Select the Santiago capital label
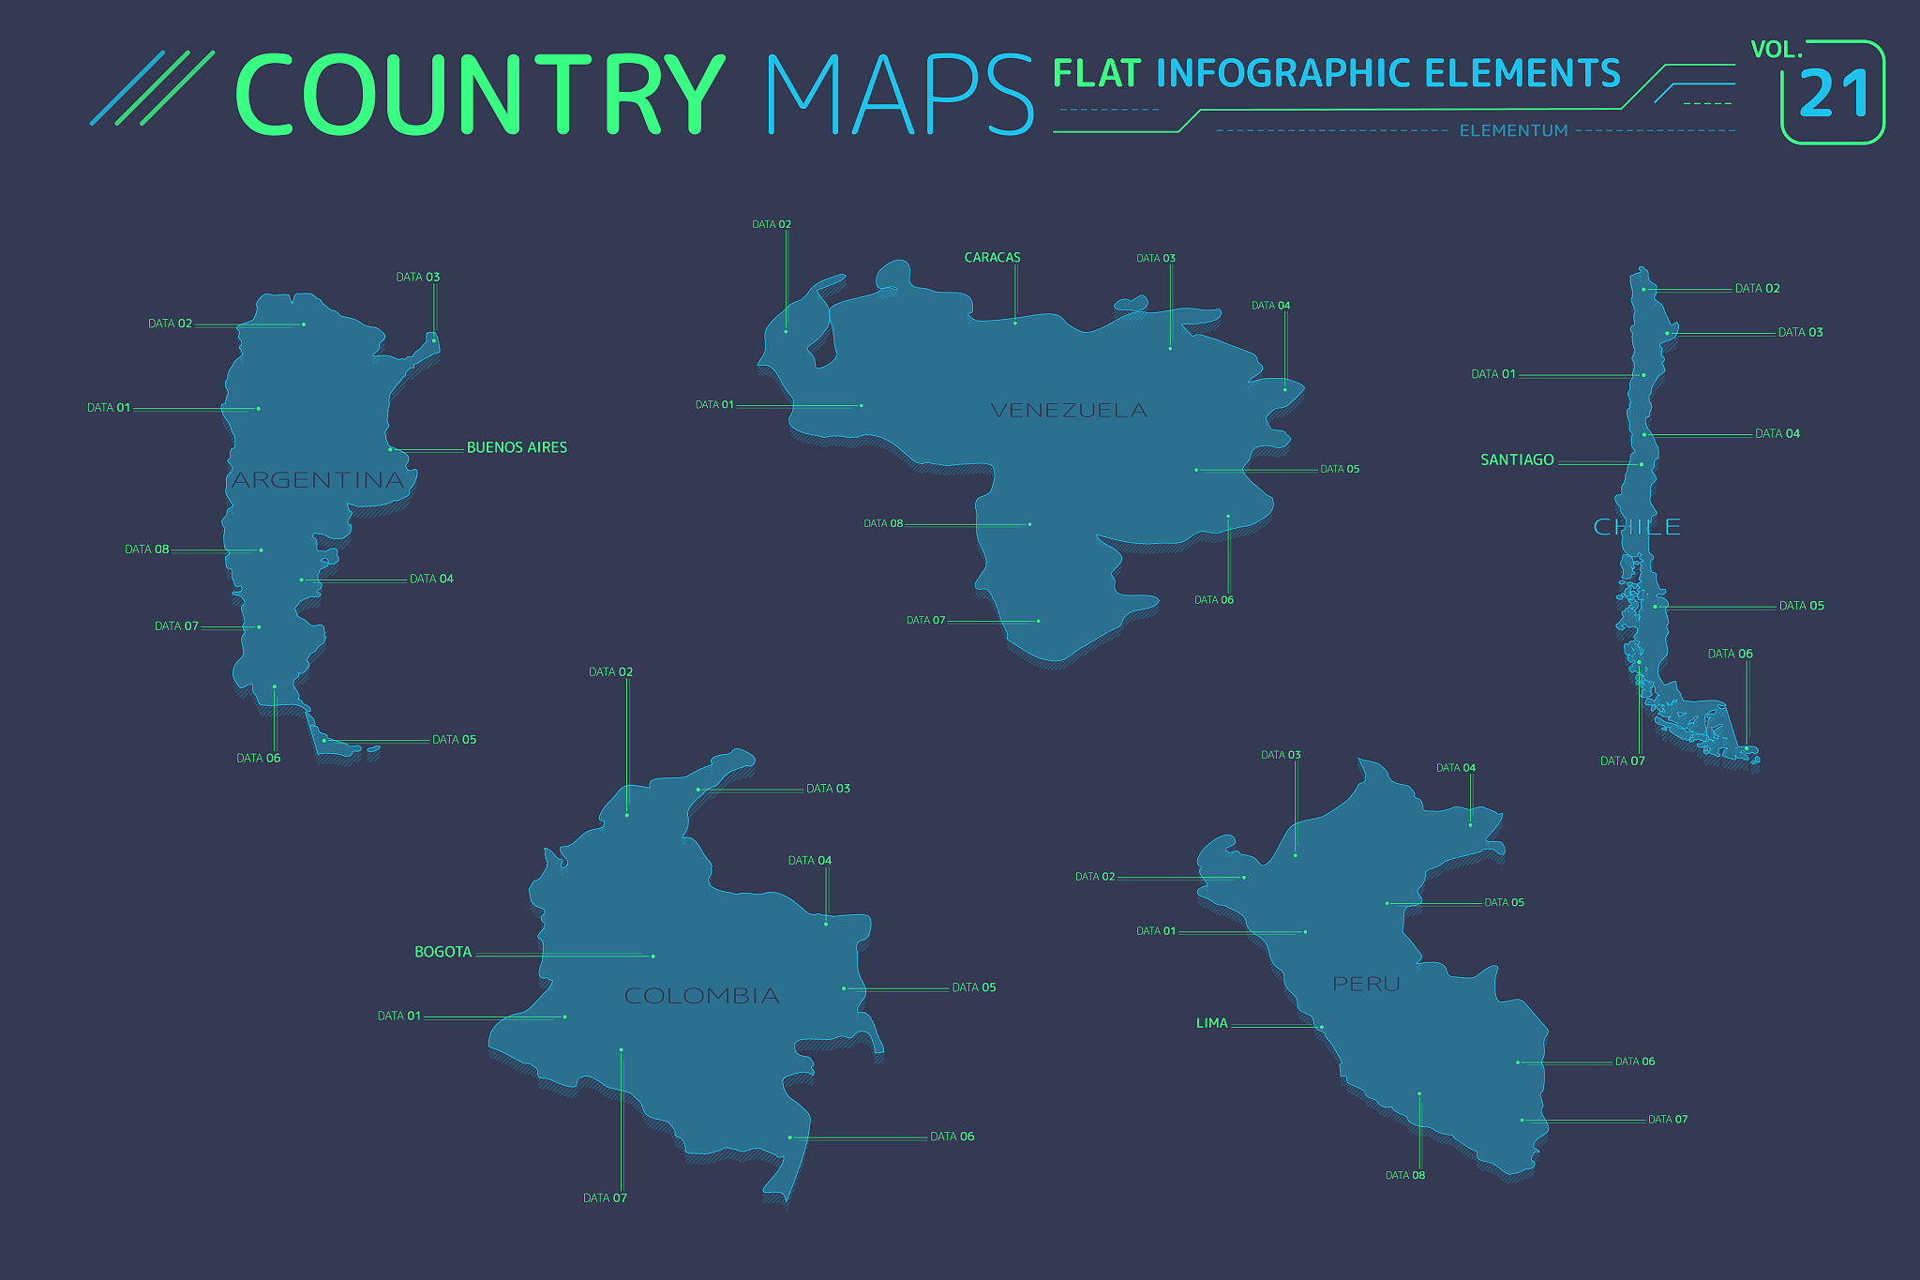Viewport: 1920px width, 1280px height. click(x=1517, y=460)
